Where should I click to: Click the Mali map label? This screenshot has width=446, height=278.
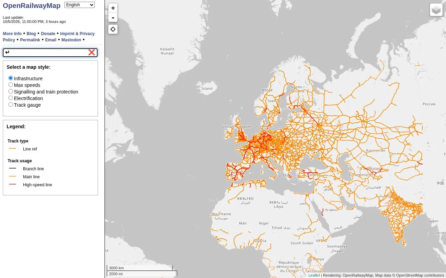pos(243,223)
